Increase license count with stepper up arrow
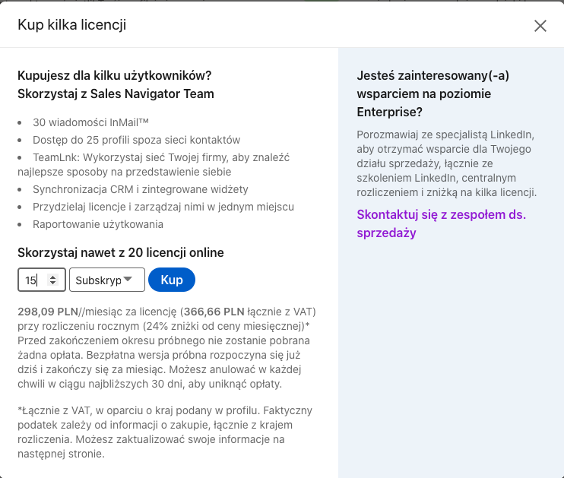564x478 pixels. click(53, 277)
